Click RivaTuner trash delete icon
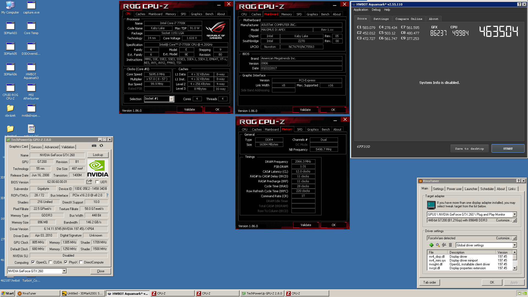Viewport: 528px width, 297px height. [450, 245]
